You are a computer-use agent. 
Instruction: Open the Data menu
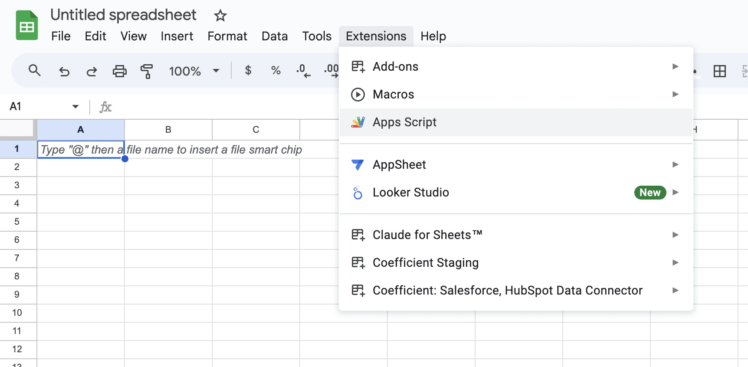[x=275, y=36]
